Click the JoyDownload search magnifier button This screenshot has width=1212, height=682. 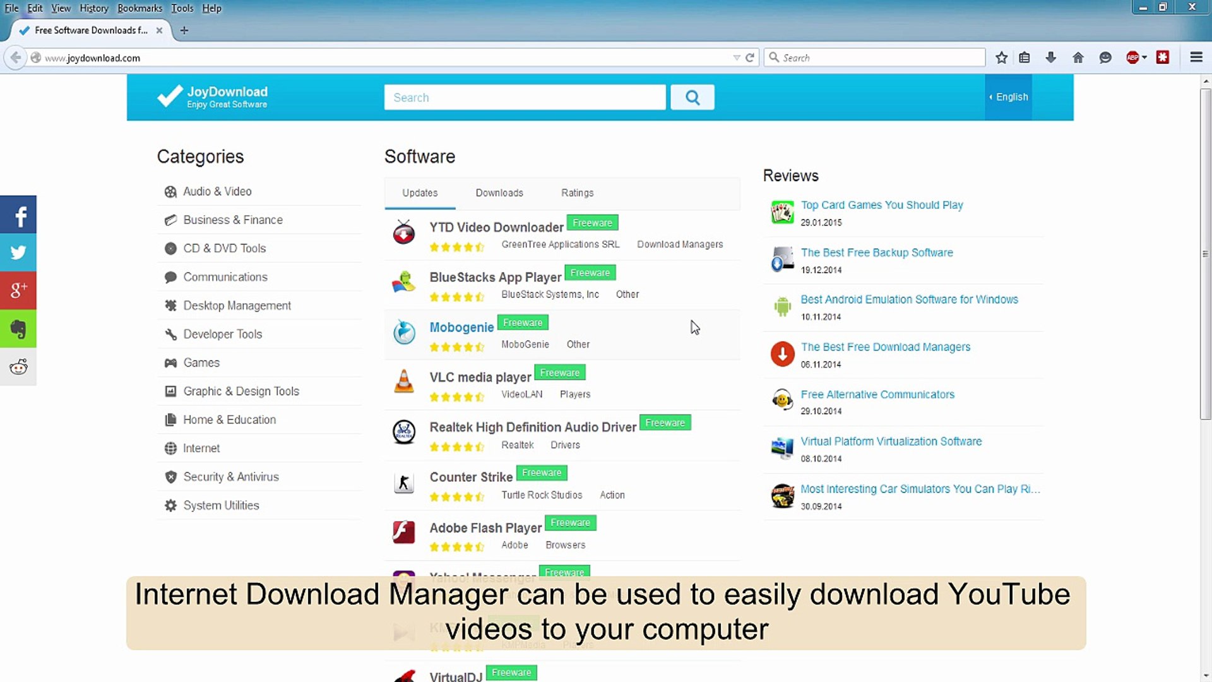coord(692,97)
